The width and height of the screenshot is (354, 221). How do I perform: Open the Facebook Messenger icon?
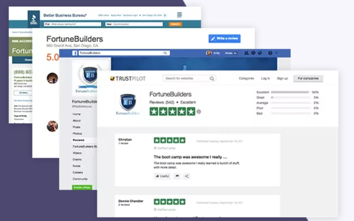253,53
